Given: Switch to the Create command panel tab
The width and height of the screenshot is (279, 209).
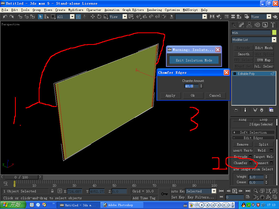Looking at the screenshot, I should pyautogui.click(x=234, y=25).
